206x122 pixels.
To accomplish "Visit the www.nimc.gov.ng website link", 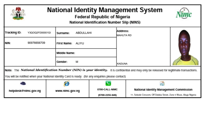I will pyautogui.click(x=67, y=91).
